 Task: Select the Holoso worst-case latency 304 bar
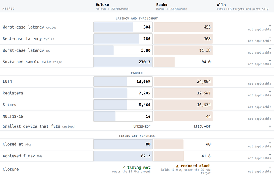[123, 27]
